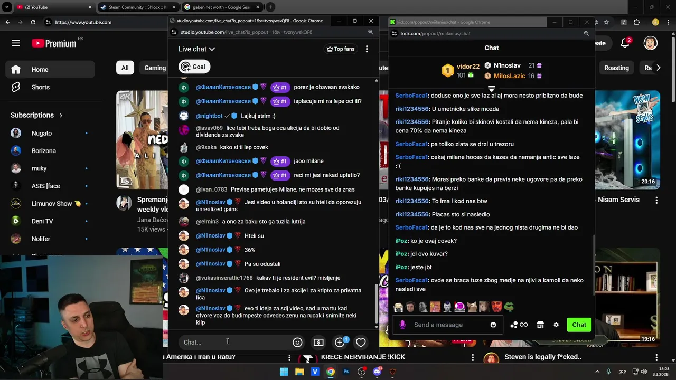Click the plus icon with badge in live chat
The width and height of the screenshot is (676, 380).
tap(340, 342)
